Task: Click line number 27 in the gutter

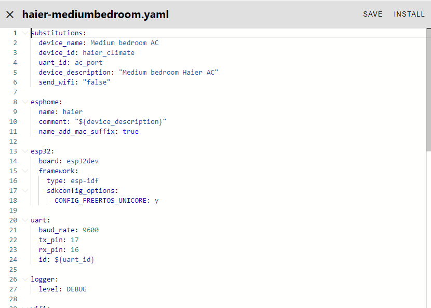Action: tap(14, 289)
